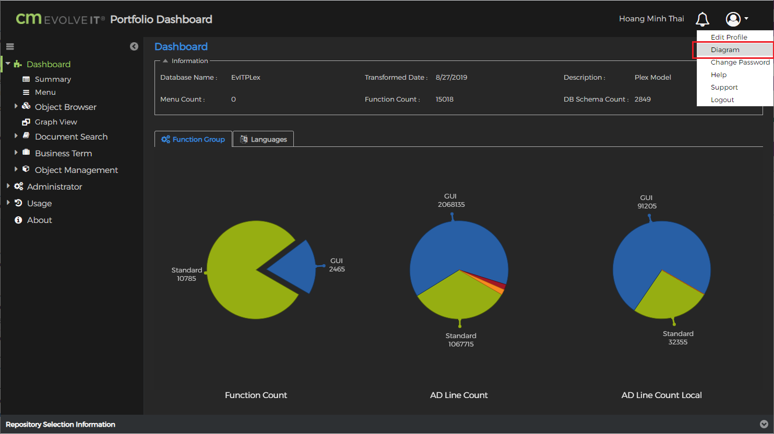Viewport: 774px width, 434px height.
Task: Click the Description value Plex Model
Action: tap(653, 78)
